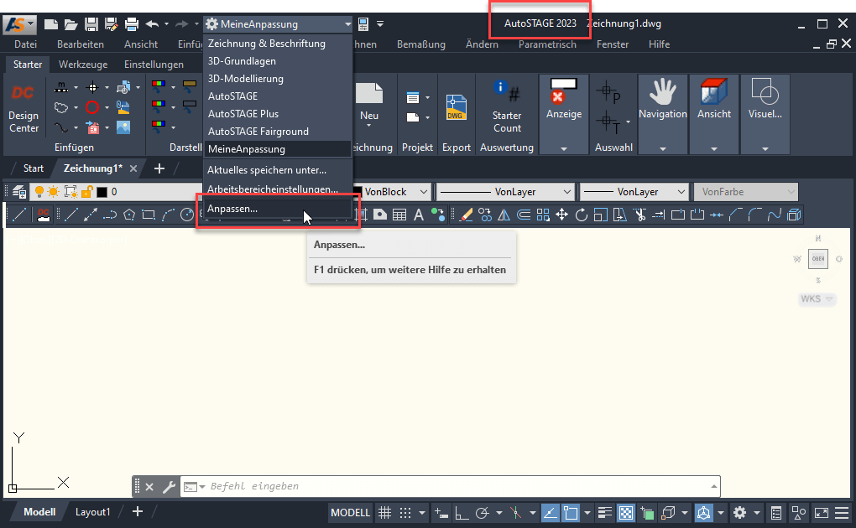
Task: Open the layer properties manager icon
Action: point(19,192)
